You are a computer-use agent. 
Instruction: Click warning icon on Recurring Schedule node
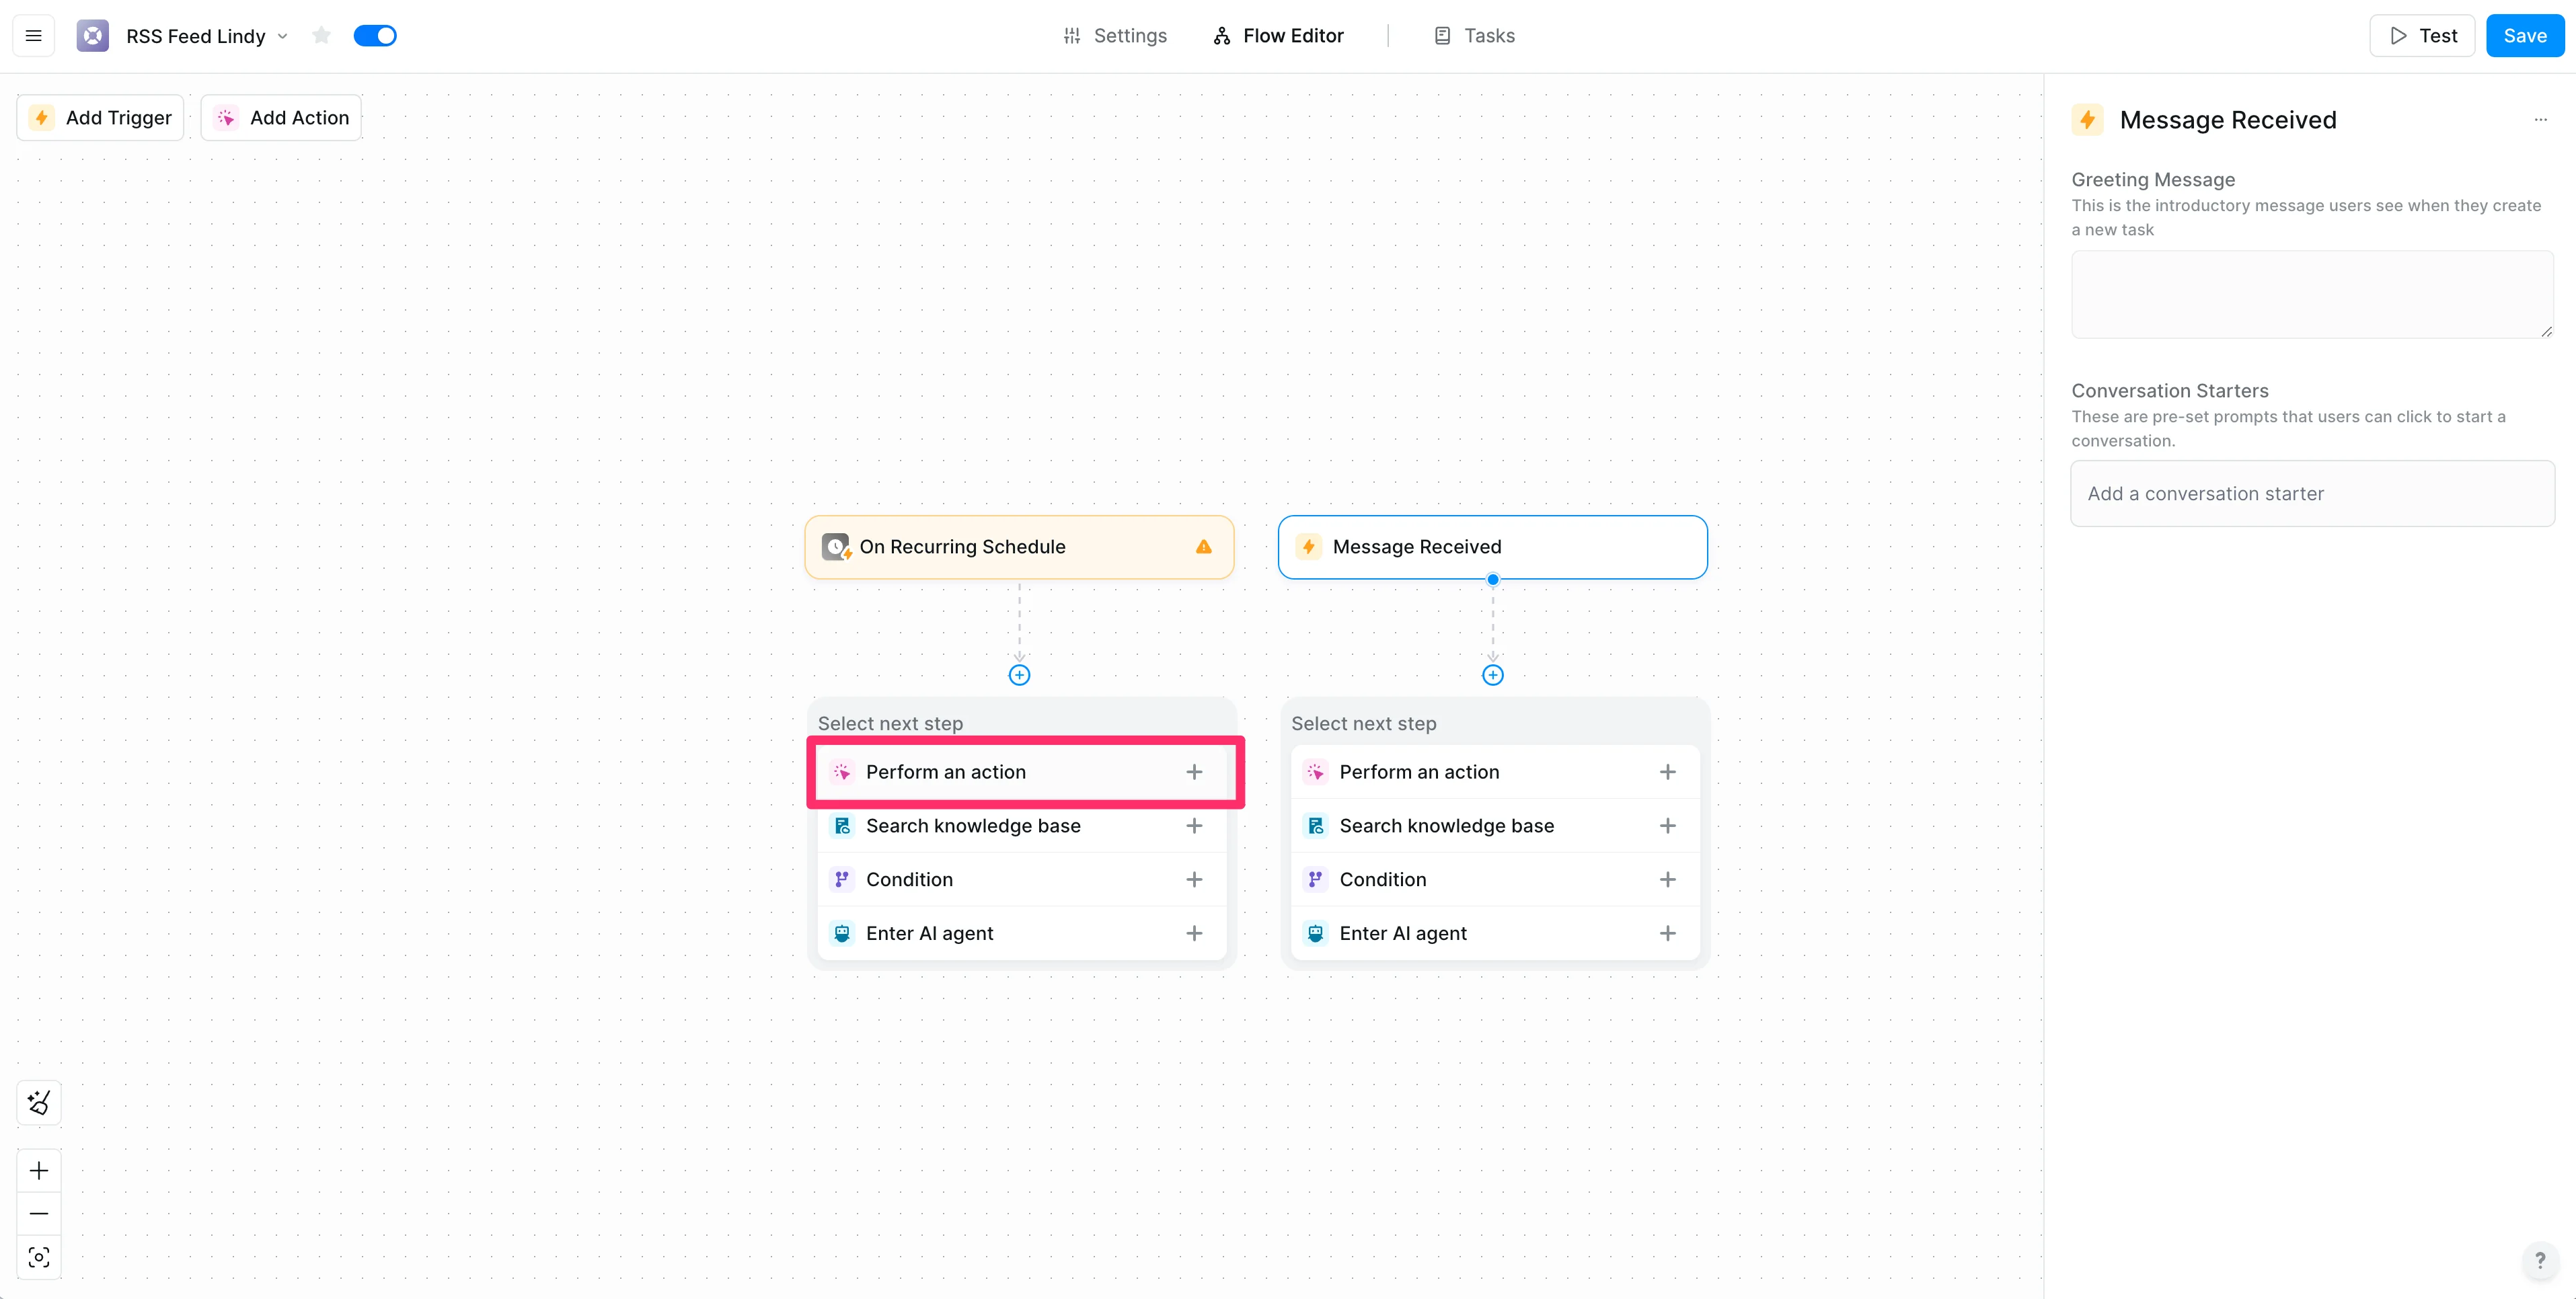pos(1203,547)
